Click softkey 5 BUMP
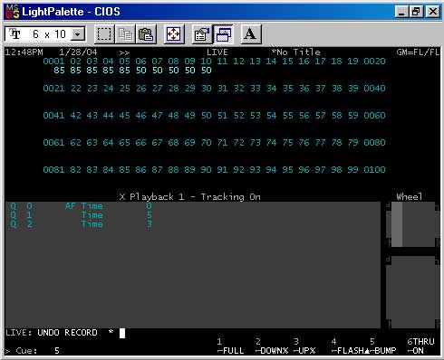The width and height of the screenshot is (444, 360). click(383, 346)
